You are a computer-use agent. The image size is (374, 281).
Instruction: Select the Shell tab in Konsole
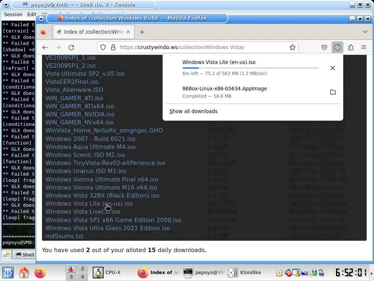[x=24, y=255]
